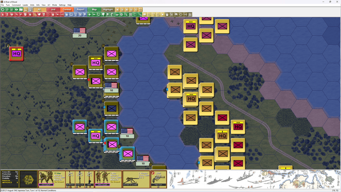Click the red down-arrow unload icon
The width and height of the screenshot is (341, 192).
(x=3, y=15)
